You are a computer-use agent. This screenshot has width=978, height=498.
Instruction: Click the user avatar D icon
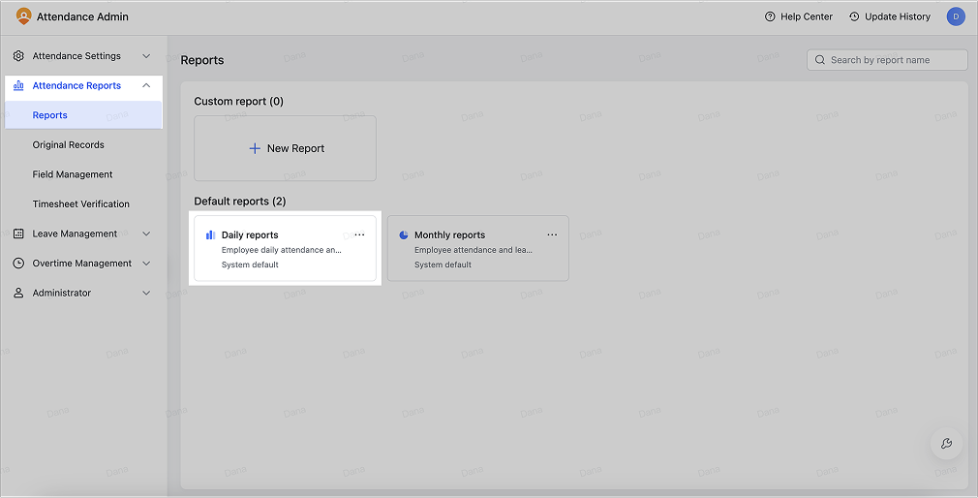[955, 16]
